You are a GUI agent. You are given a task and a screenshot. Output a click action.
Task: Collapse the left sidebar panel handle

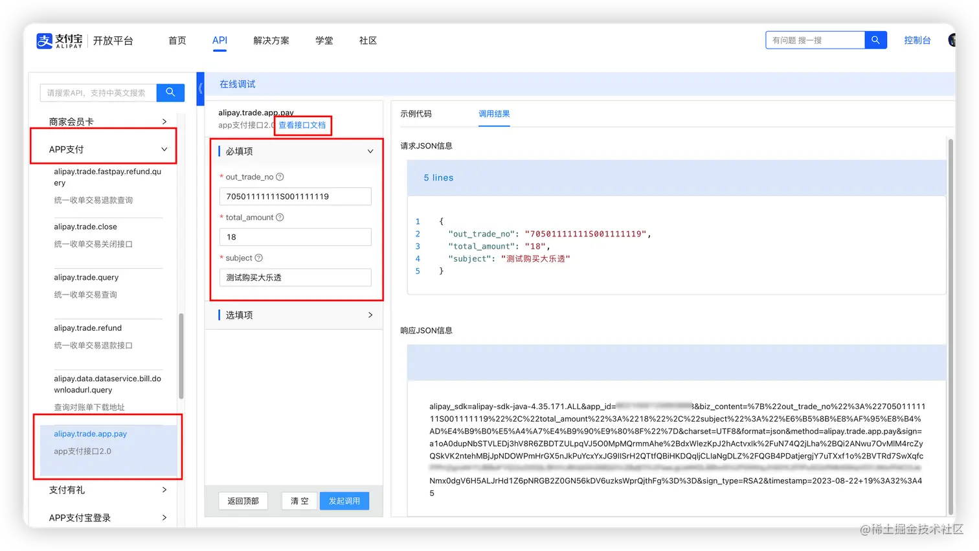click(200, 89)
